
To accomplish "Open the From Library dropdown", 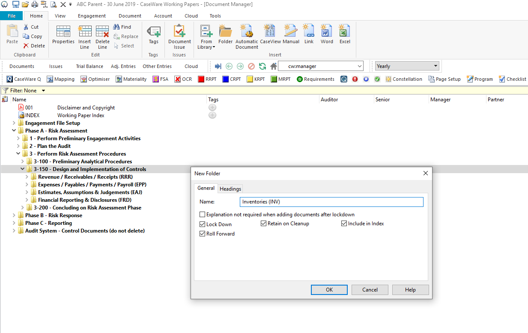I will [206, 37].
